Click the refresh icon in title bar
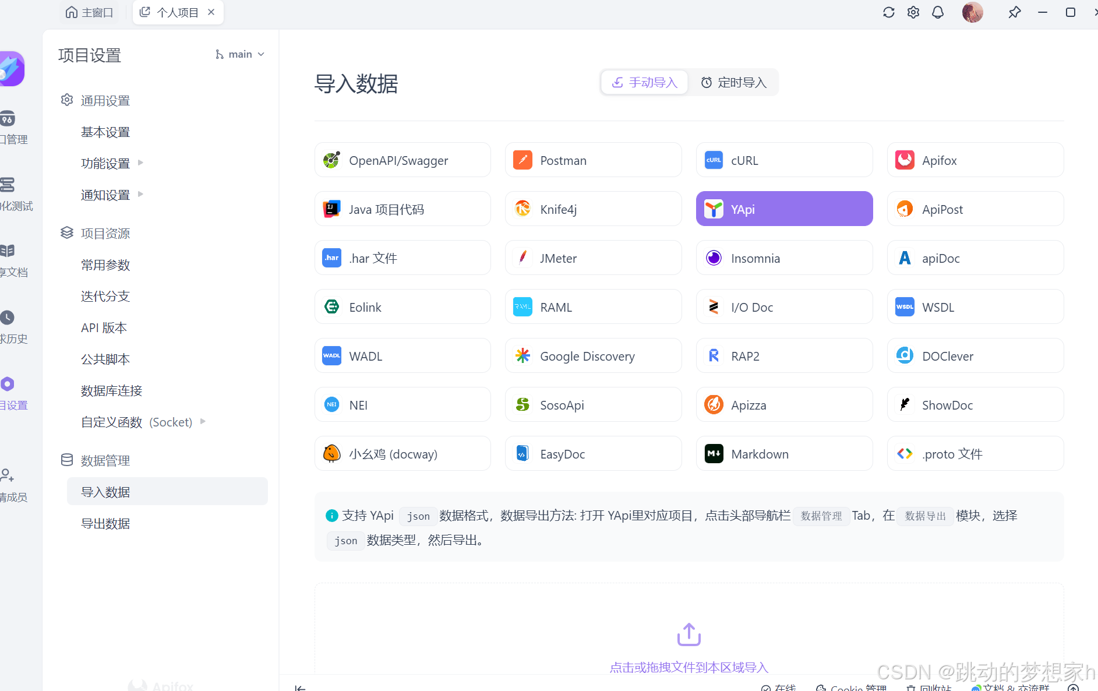Image resolution: width=1098 pixels, height=691 pixels. (888, 12)
